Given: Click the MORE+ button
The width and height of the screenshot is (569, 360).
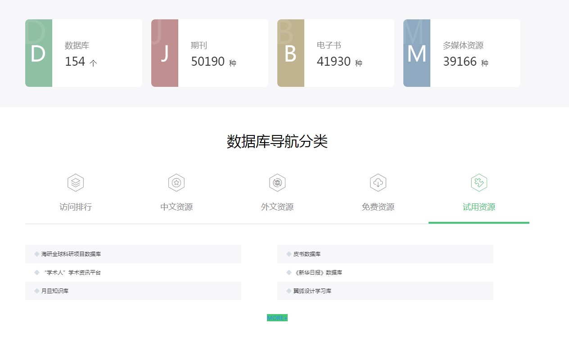Looking at the screenshot, I should pyautogui.click(x=277, y=318).
